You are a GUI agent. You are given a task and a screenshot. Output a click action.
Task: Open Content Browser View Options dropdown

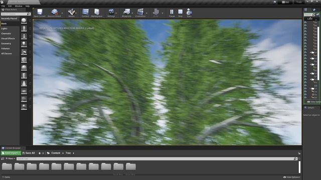[x=292, y=177]
